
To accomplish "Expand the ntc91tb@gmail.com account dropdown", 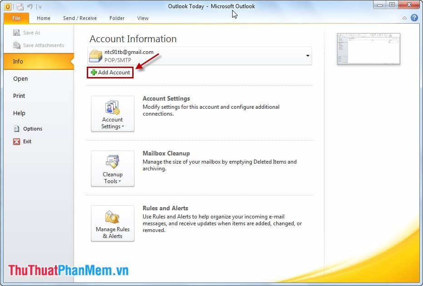I will click(309, 55).
